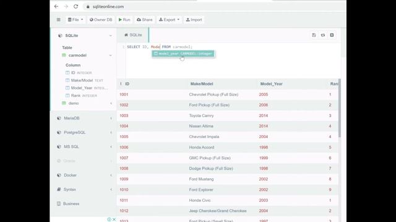This screenshot has height=222, width=396.
Task: Open the Syntax section
Action: pos(70,189)
